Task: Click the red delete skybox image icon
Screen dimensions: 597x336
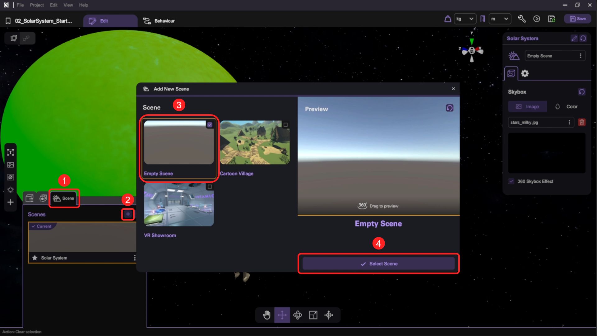Action: tap(581, 122)
